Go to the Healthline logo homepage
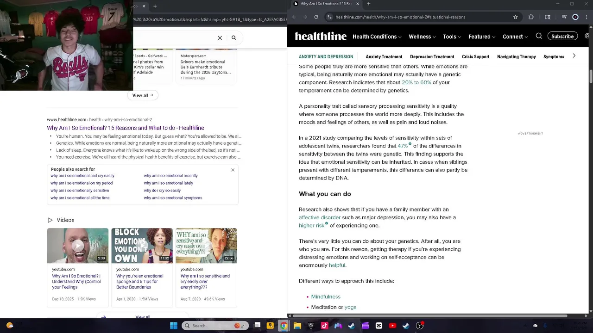The image size is (593, 333). (321, 36)
